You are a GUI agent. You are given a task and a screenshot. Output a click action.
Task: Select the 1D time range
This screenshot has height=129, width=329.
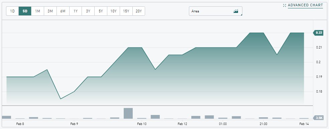pos(12,11)
